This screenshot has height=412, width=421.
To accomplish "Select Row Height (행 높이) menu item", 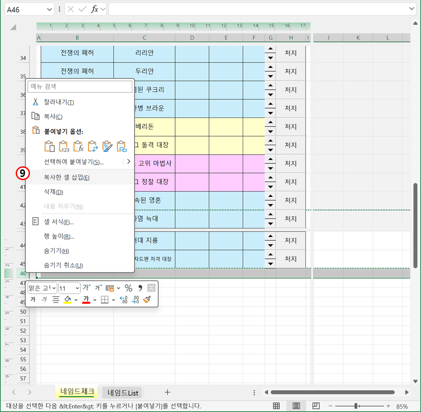I will (80, 236).
